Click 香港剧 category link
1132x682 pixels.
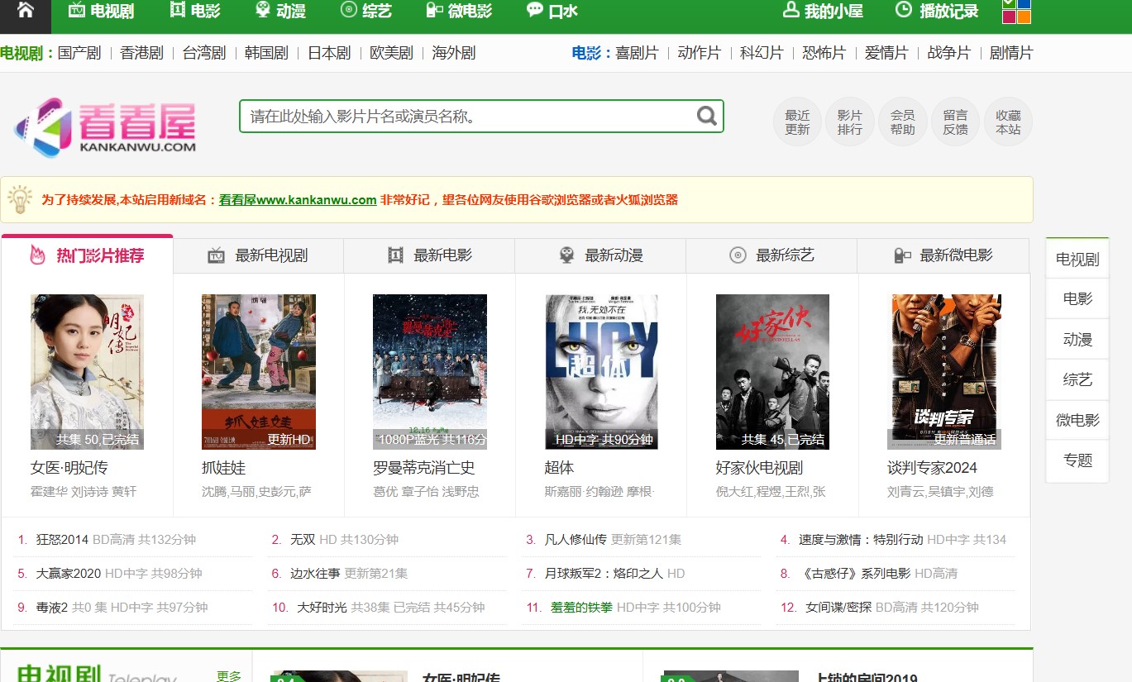click(141, 53)
